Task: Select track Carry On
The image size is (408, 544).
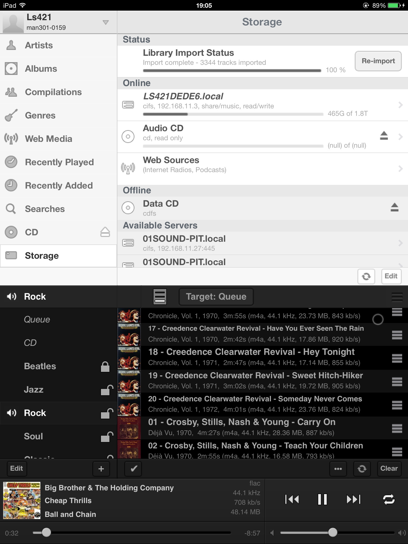Action: tap(262, 428)
